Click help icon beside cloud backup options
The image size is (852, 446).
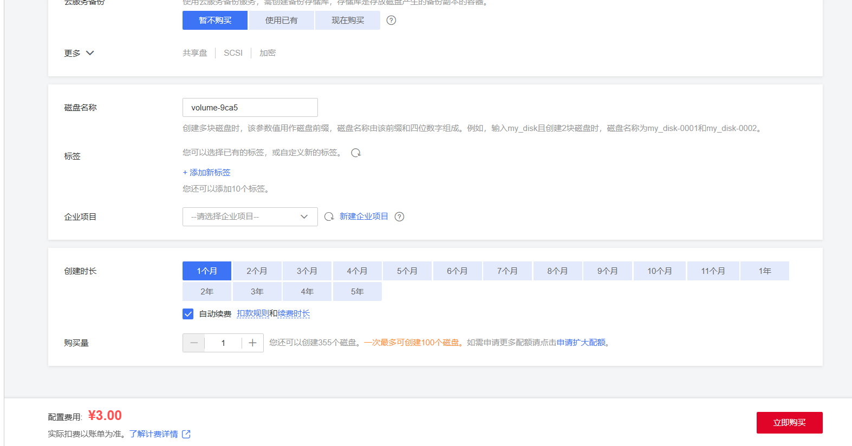(x=391, y=21)
